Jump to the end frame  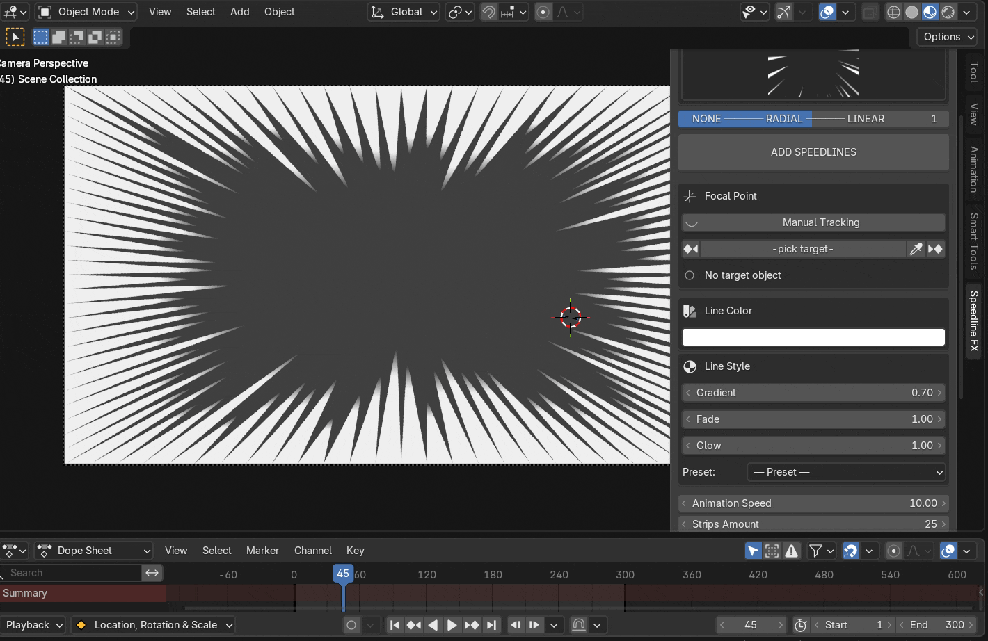(491, 625)
